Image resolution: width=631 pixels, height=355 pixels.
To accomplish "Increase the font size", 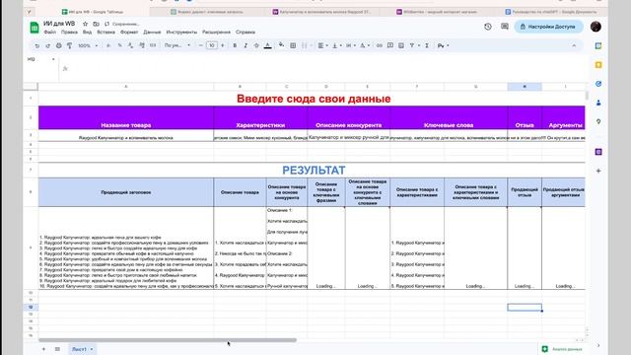I will [223, 46].
